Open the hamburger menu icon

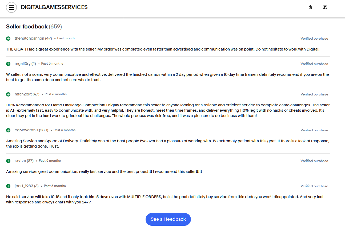(11, 7)
